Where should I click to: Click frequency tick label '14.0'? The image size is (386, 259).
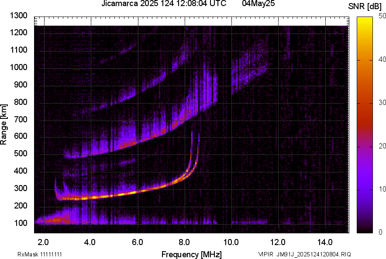(325, 242)
